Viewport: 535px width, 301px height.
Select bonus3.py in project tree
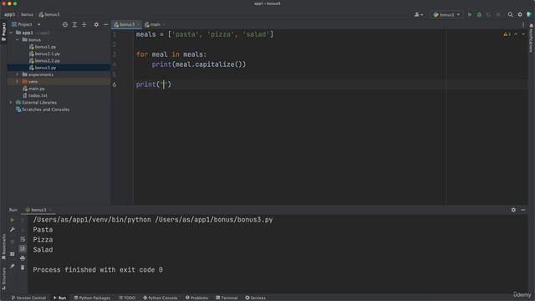point(43,68)
